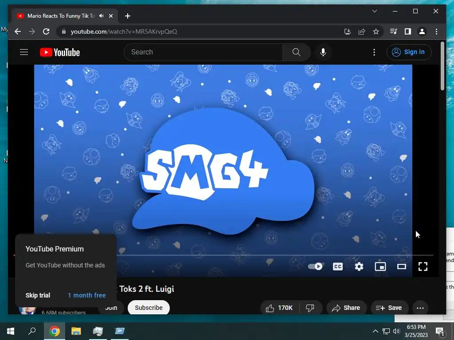Viewport: 454px width, 340px height.
Task: Click the search magnifier button
Action: point(296,52)
